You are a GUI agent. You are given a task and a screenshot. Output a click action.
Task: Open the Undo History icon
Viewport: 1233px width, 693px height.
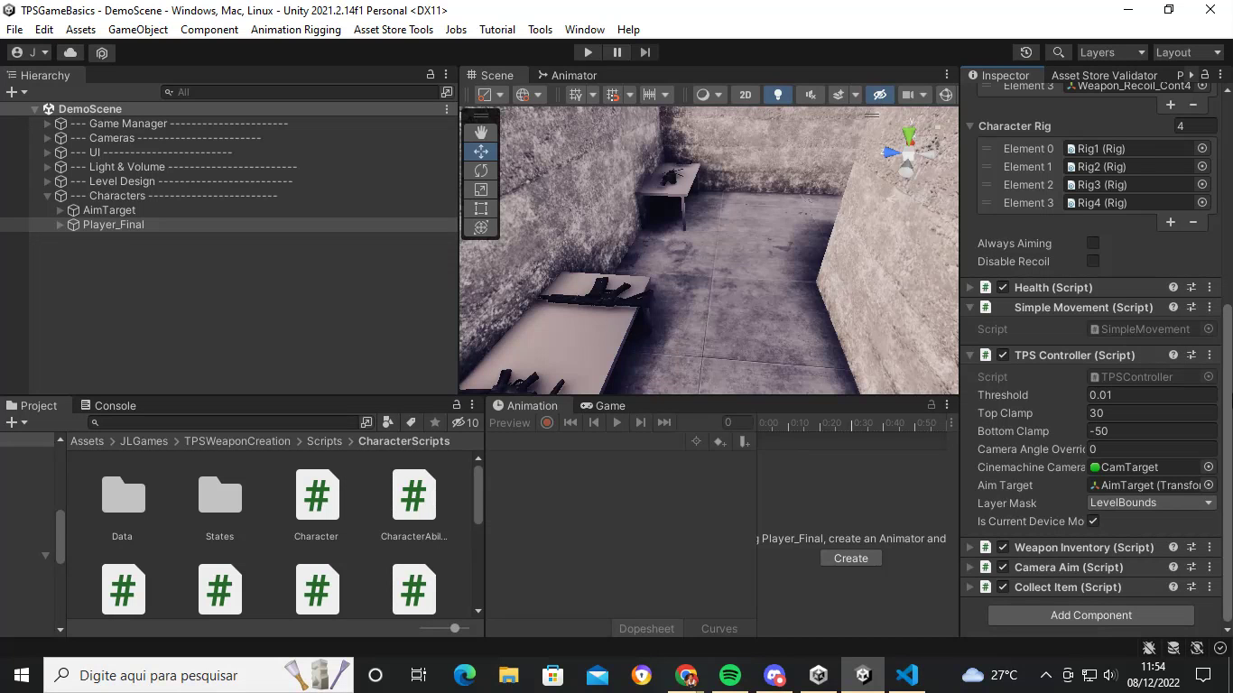[1026, 52]
